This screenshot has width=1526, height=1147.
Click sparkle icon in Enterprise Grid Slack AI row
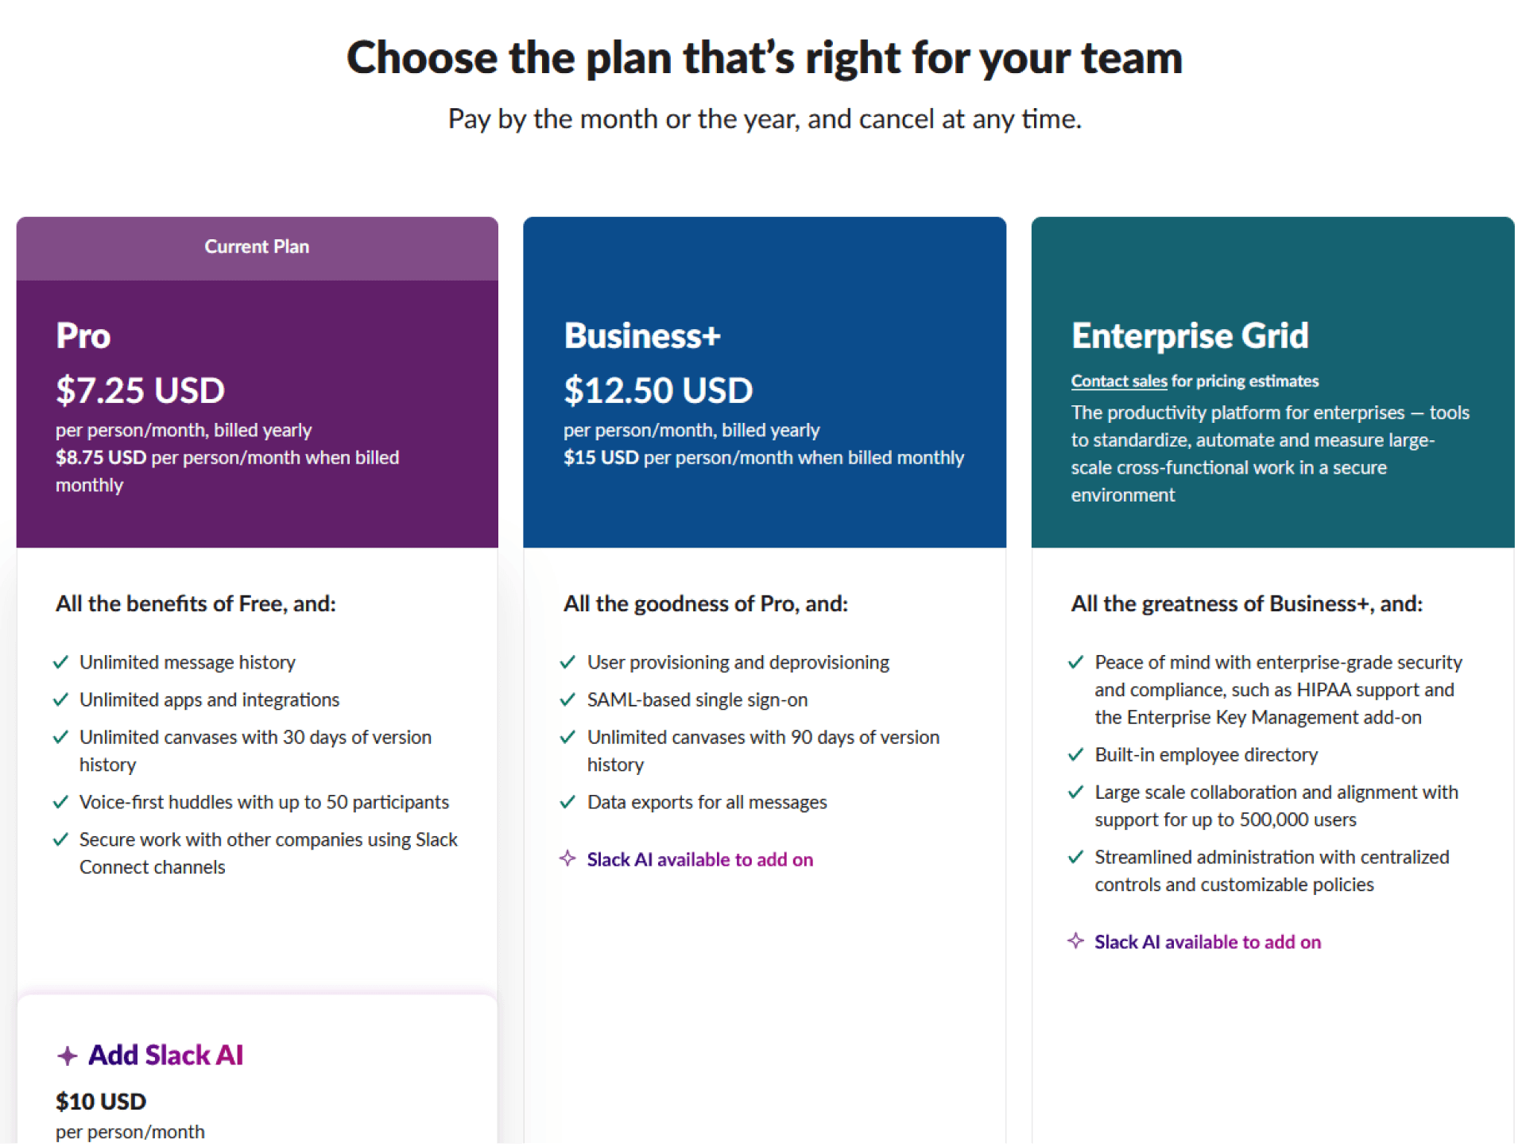1075,941
